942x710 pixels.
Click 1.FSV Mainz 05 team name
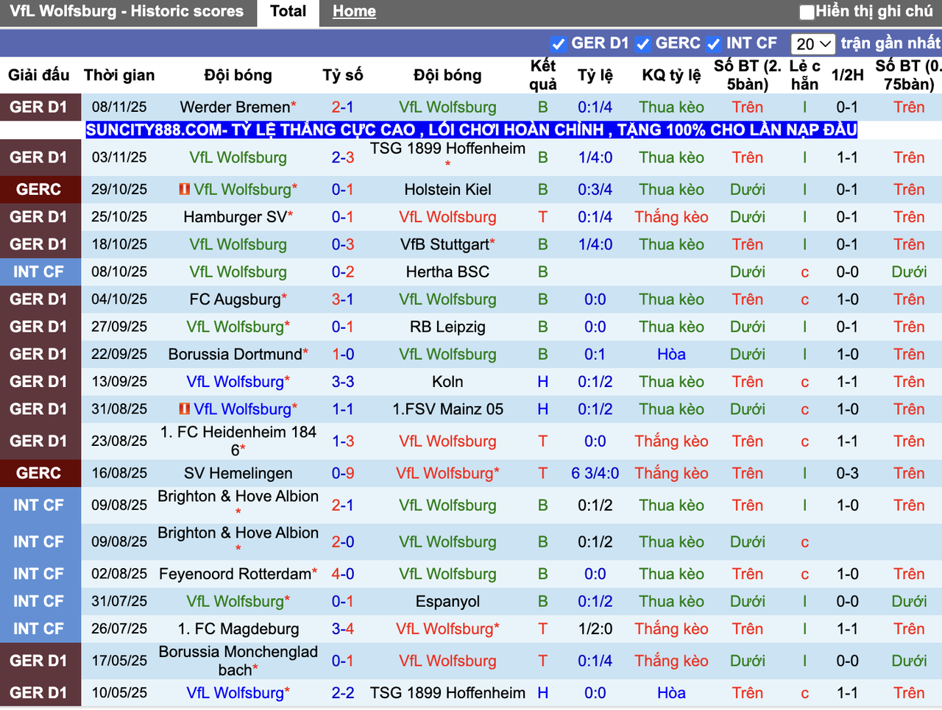pyautogui.click(x=447, y=408)
